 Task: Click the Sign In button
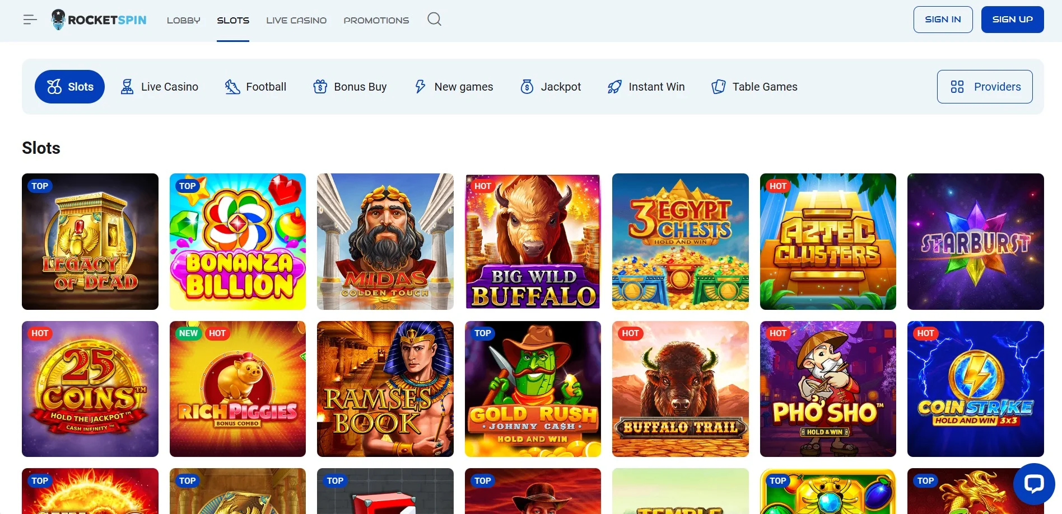click(943, 20)
